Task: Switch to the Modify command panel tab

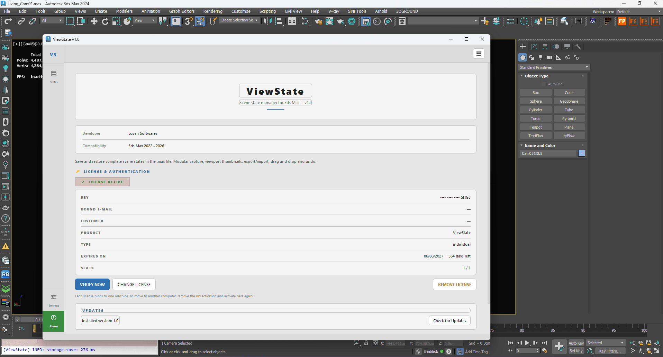Action: coord(534,47)
